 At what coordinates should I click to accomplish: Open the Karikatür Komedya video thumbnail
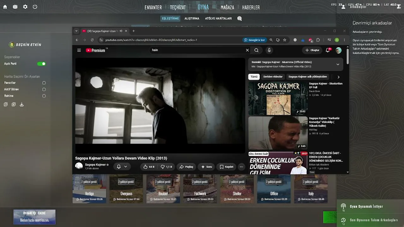(x=278, y=133)
